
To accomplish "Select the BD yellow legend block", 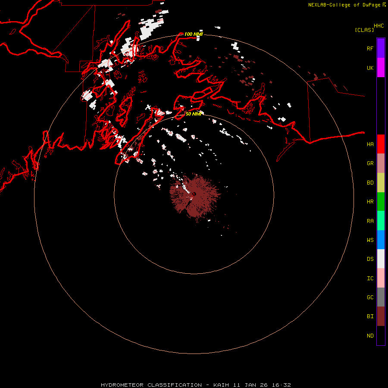I will 381,183.
